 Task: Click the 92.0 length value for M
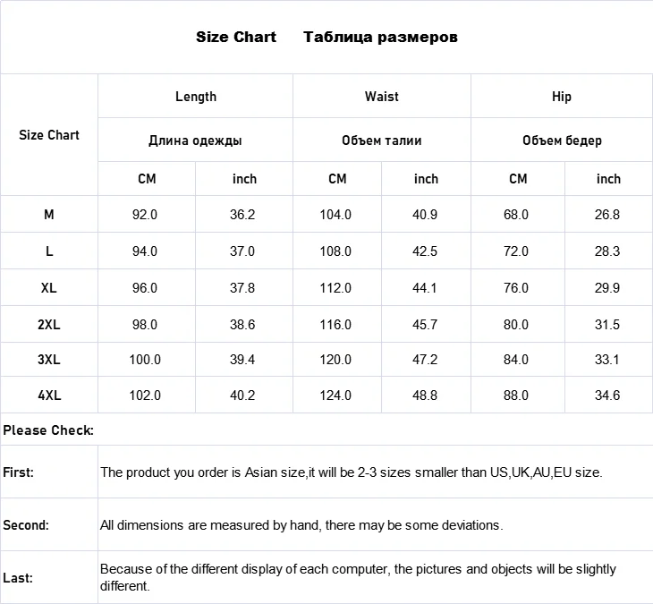coord(145,215)
